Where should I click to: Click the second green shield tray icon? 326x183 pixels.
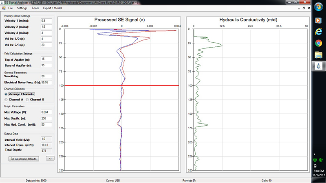click(x=321, y=160)
